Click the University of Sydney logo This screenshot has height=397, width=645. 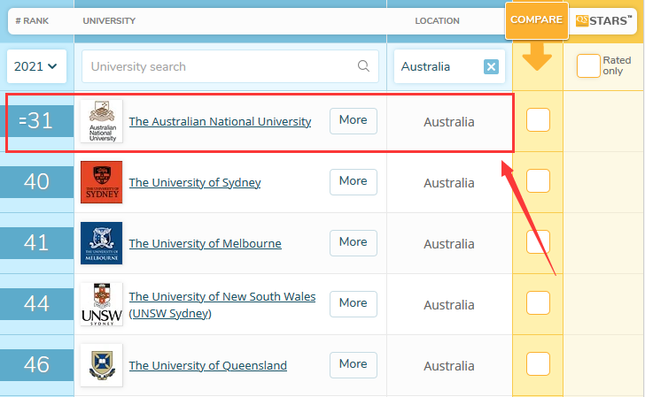tap(101, 182)
